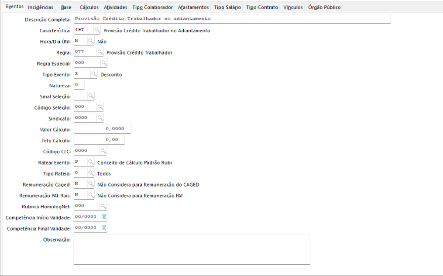Screen dimensions: 443x276
Task: Open the Ratear Evento lookup magnifier
Action: (91, 162)
